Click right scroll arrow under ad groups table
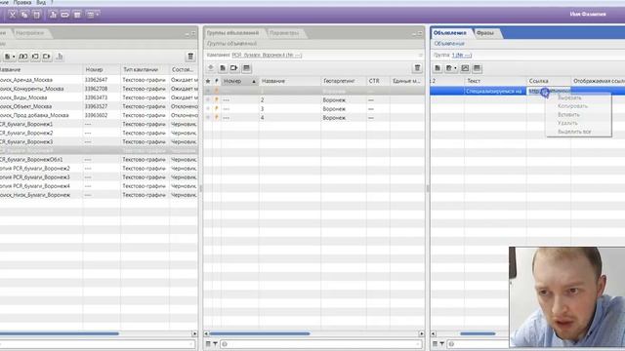Viewport: 625px width, 351px height. [421, 333]
